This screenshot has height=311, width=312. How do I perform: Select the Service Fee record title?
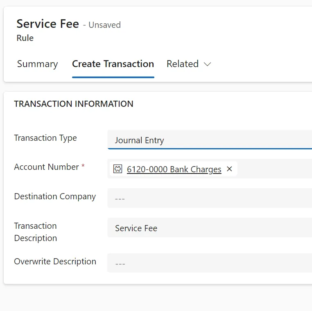pyautogui.click(x=48, y=24)
